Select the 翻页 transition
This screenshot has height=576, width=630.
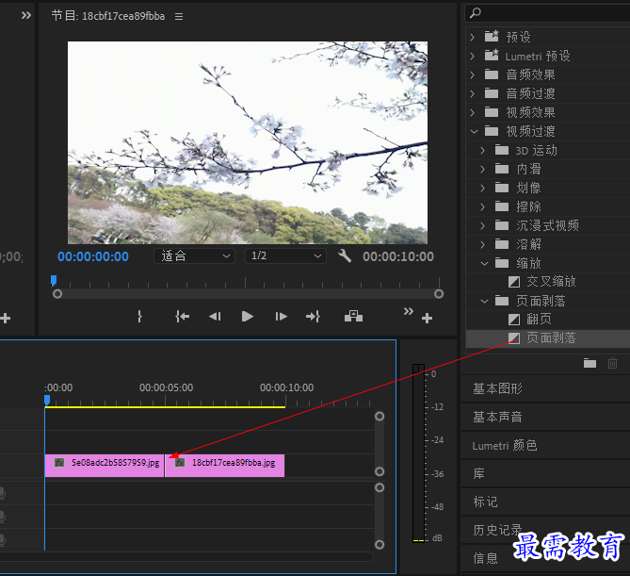tap(540, 320)
